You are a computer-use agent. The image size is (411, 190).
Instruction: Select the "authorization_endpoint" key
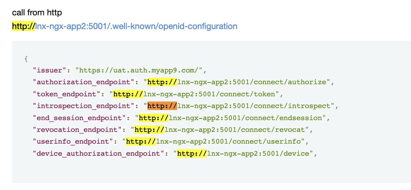(x=84, y=82)
